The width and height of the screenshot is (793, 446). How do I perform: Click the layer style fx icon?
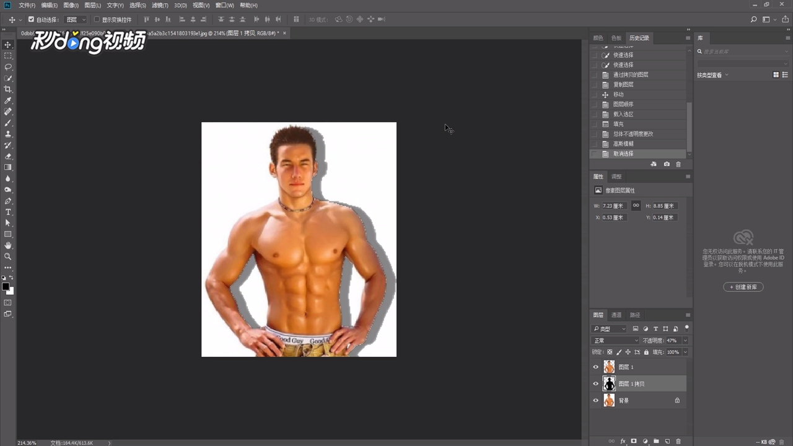click(x=623, y=441)
